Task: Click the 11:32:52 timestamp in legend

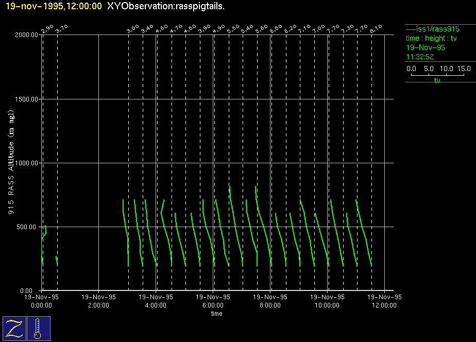Action: click(x=419, y=57)
